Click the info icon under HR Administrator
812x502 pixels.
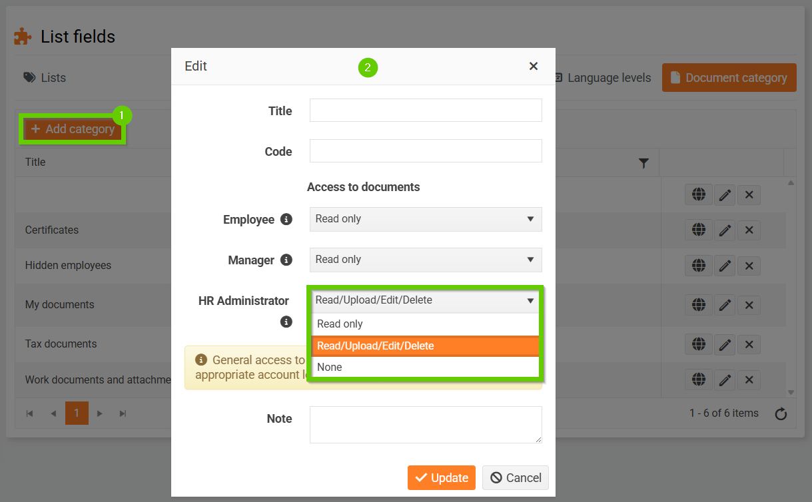286,322
